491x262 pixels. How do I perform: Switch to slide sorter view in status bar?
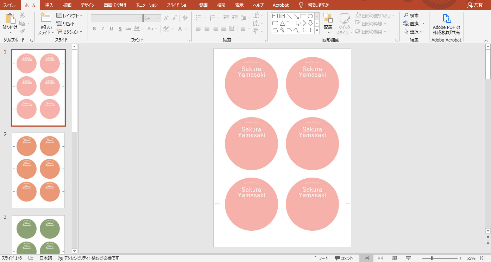tap(380, 258)
